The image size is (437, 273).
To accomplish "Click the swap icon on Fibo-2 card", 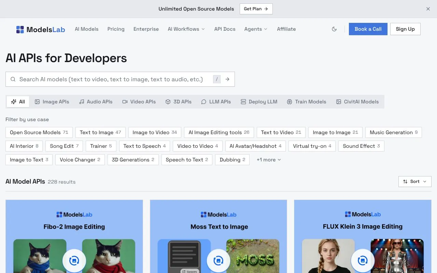I will pyautogui.click(x=74, y=261).
